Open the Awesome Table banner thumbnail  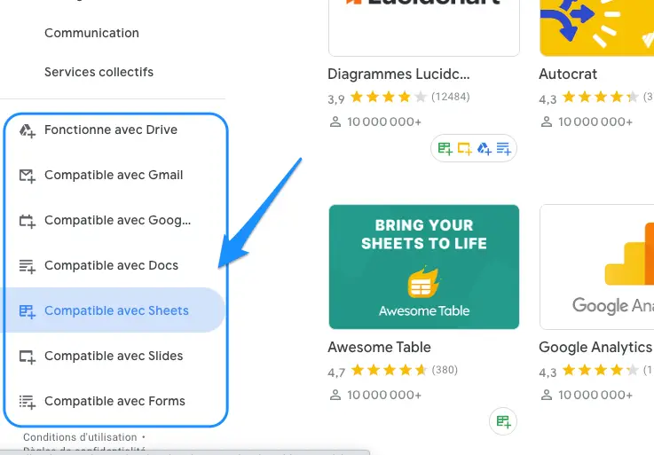tap(424, 267)
